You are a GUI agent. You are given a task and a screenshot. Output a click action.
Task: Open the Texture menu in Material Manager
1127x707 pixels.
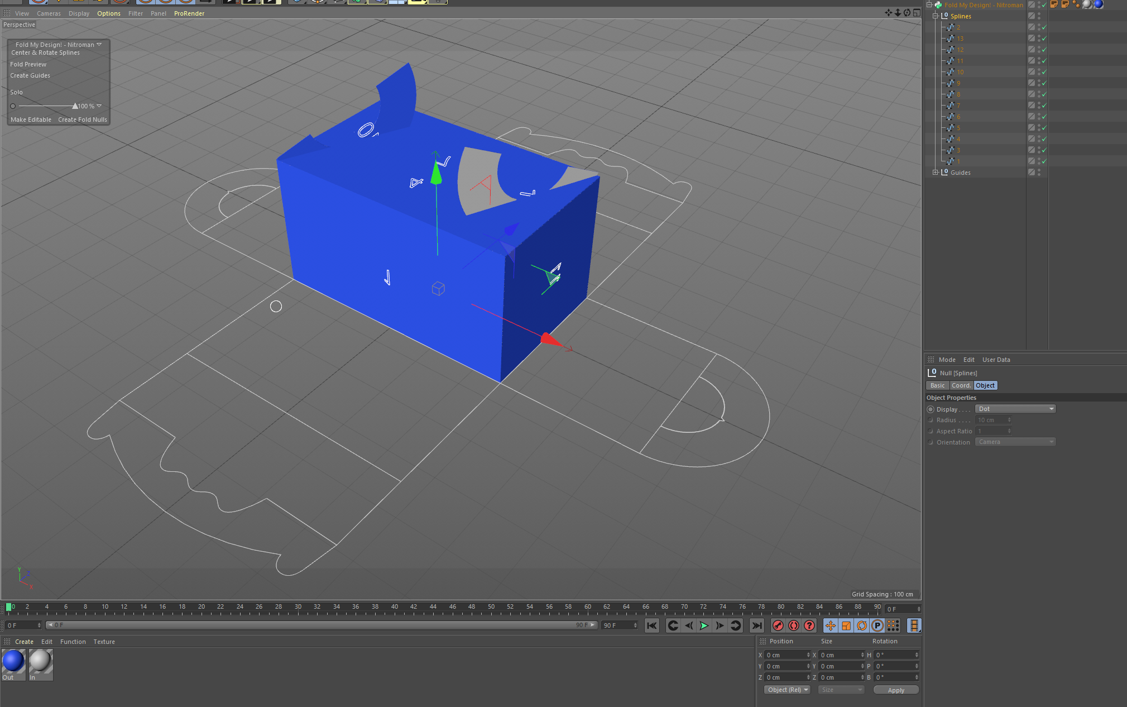[x=104, y=642]
